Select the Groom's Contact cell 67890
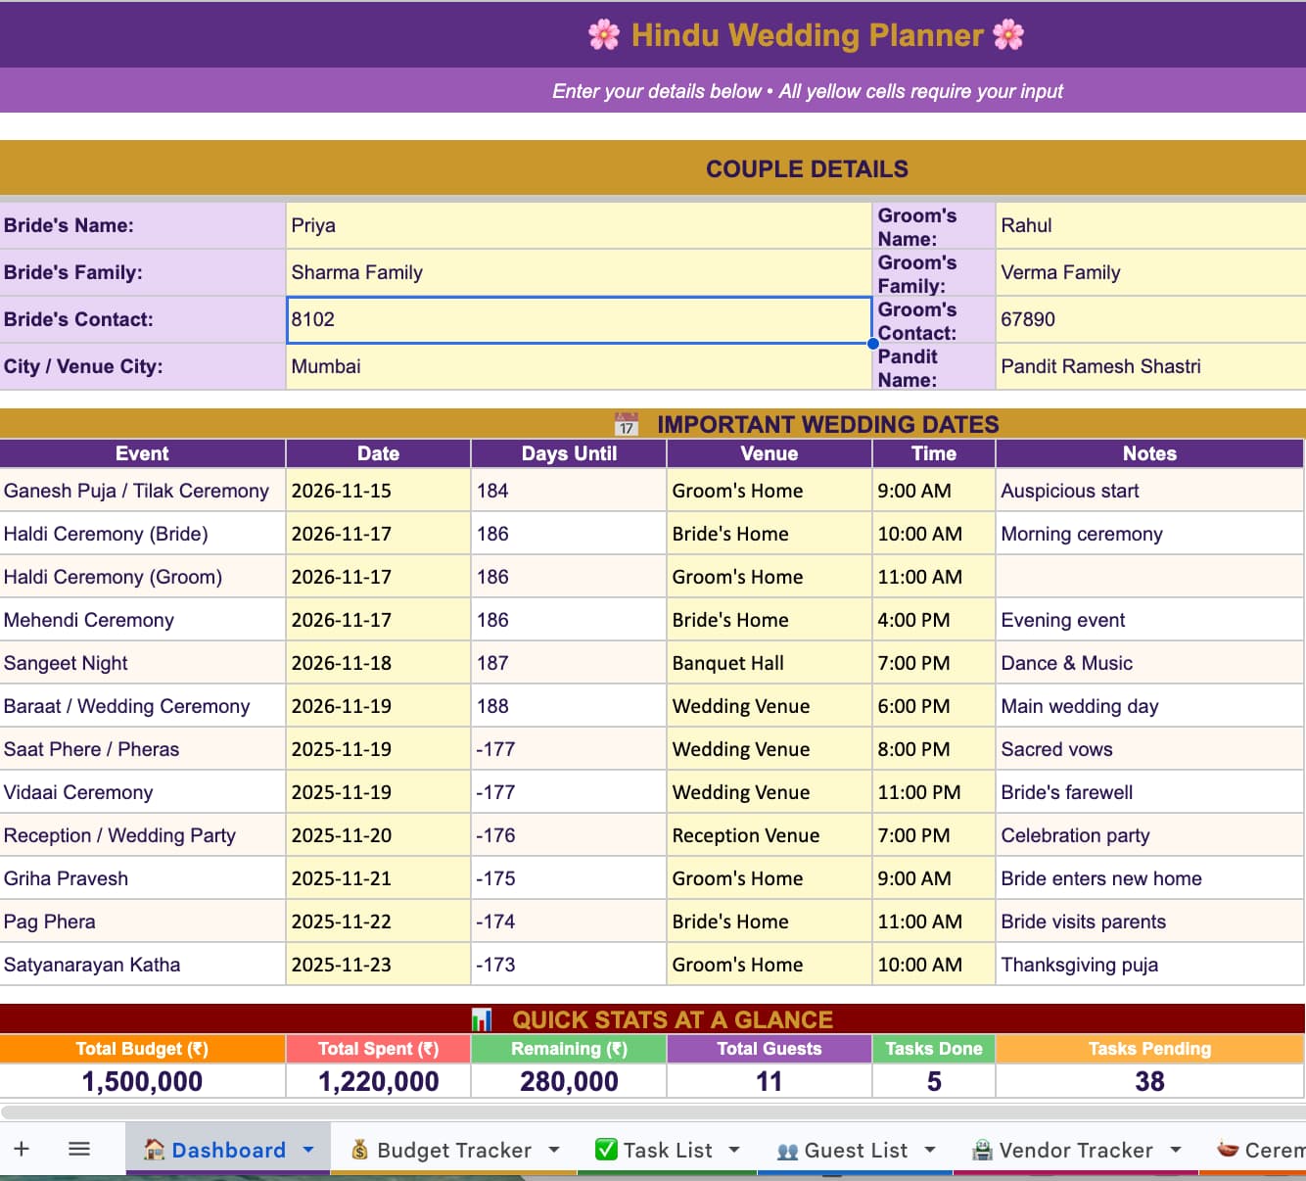Viewport: 1306px width, 1181px height. click(1150, 319)
